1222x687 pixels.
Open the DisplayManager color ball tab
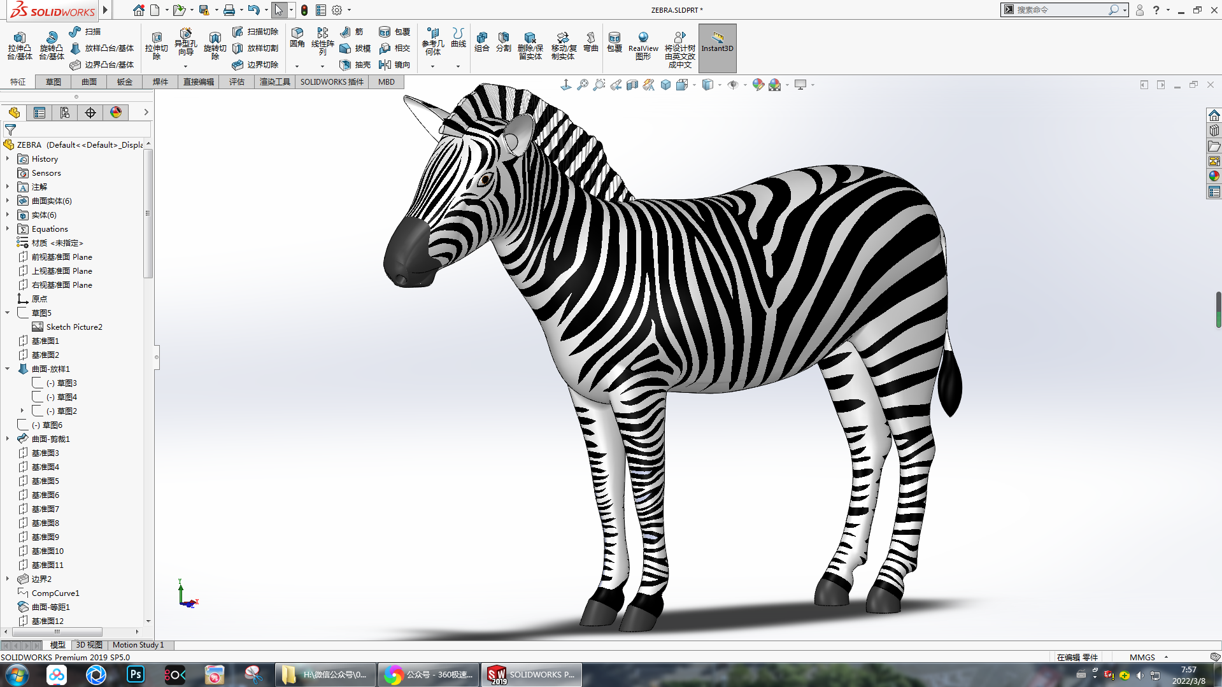116,113
